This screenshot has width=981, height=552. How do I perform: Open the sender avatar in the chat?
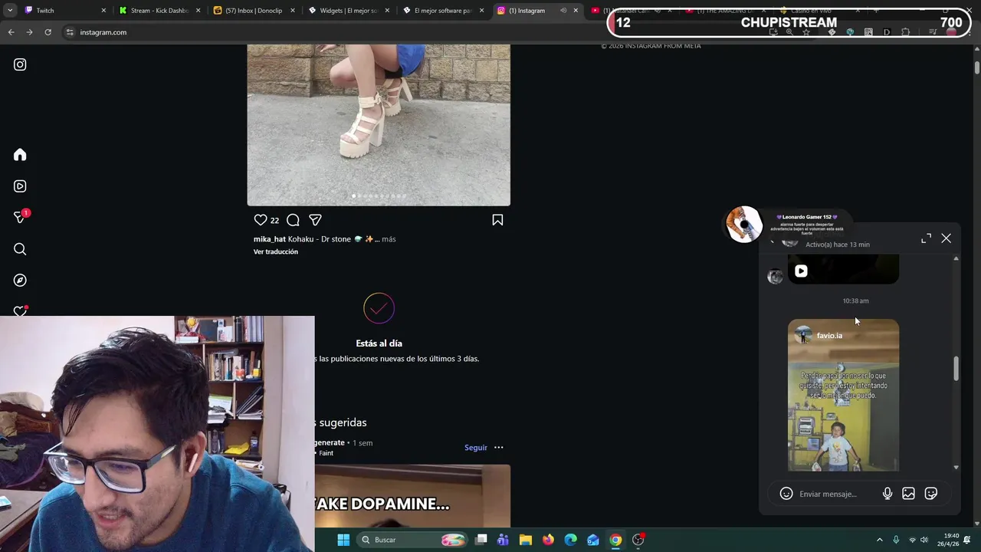[x=776, y=277]
